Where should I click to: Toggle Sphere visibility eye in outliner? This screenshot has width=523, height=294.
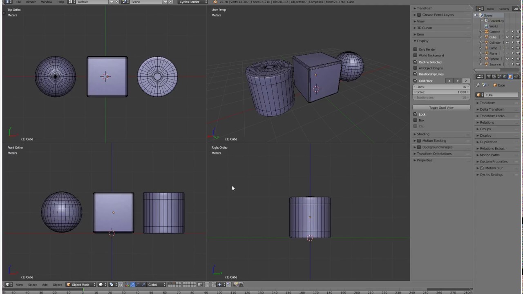[x=507, y=58]
